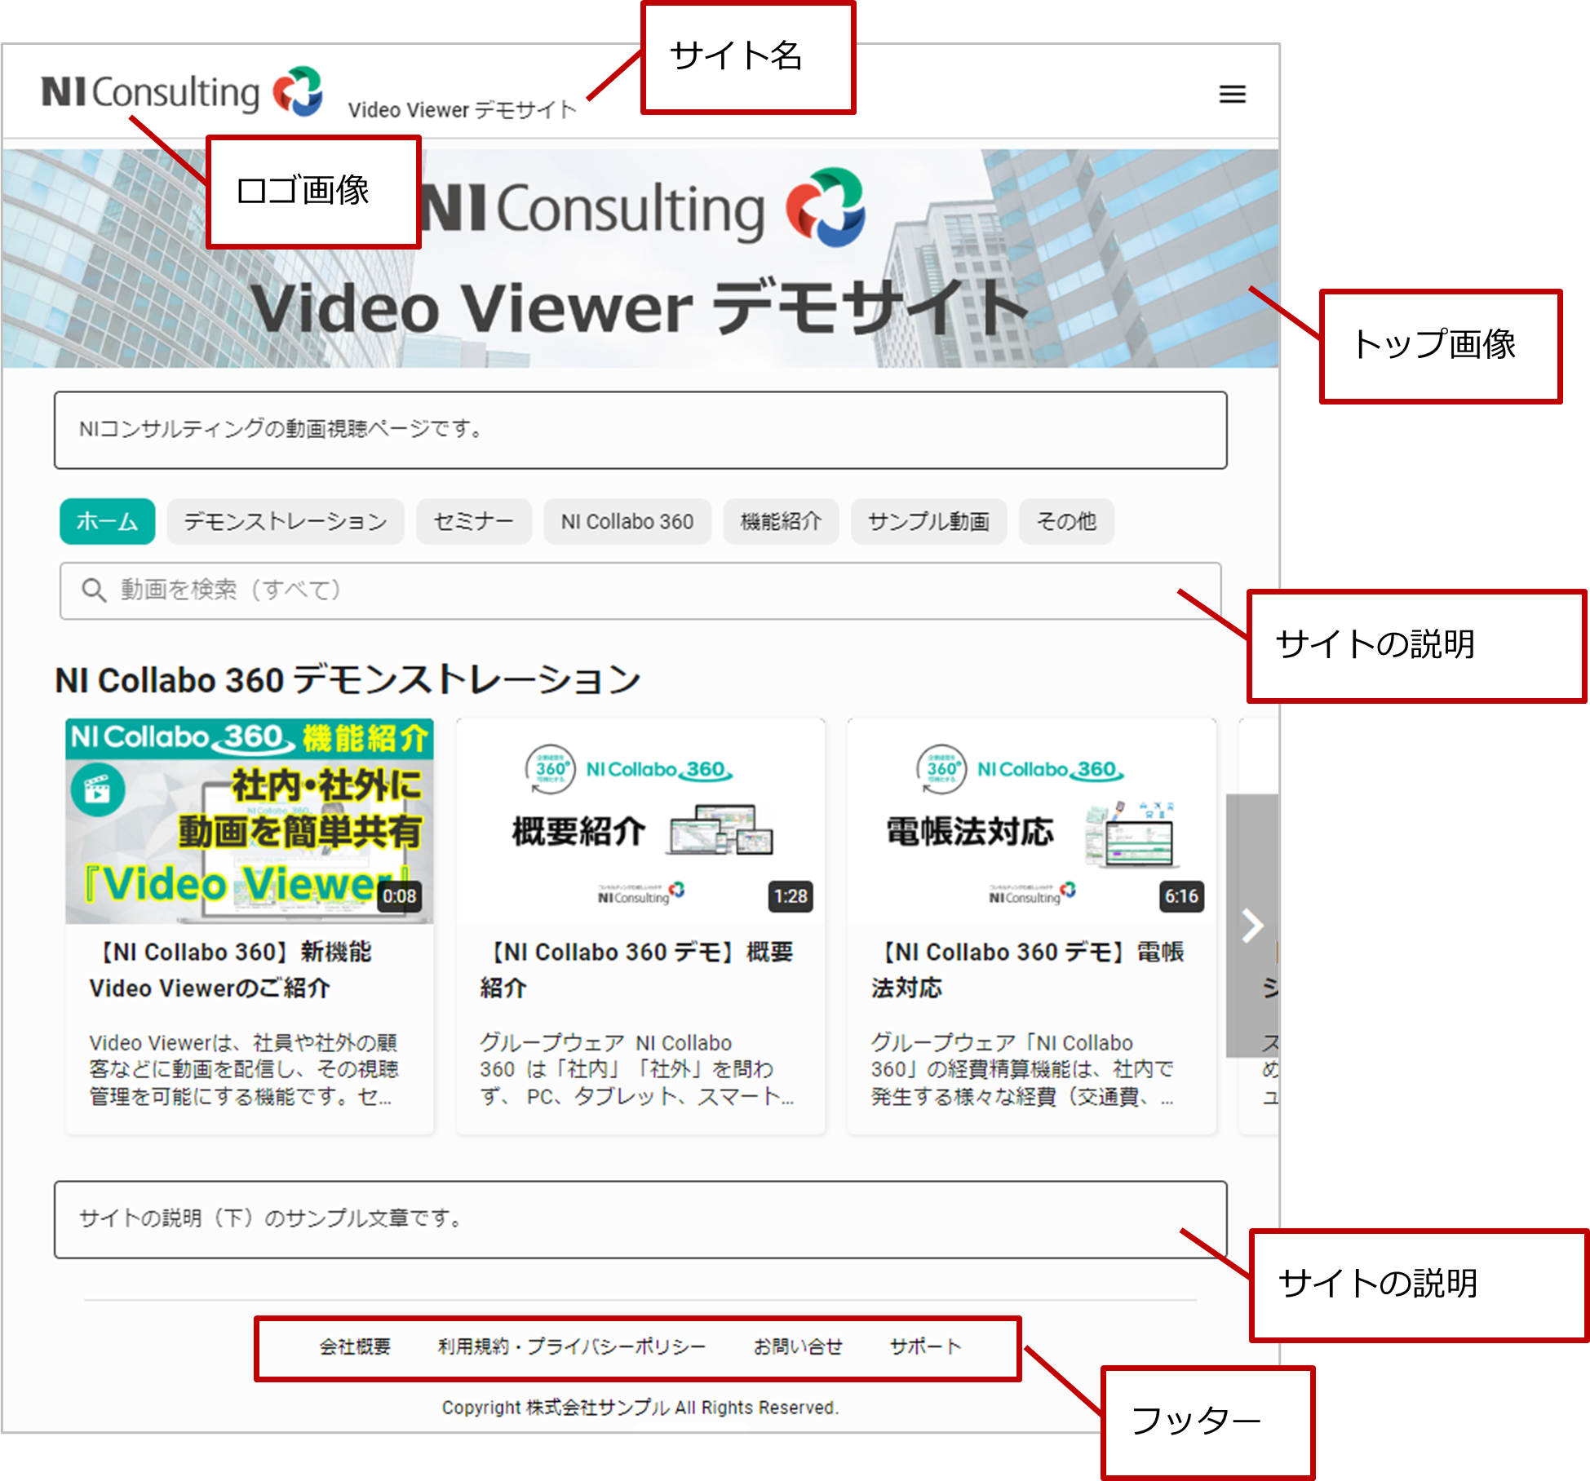This screenshot has height=1481, width=1590.
Task: Select the 機能紹介 tab
Action: (x=781, y=521)
